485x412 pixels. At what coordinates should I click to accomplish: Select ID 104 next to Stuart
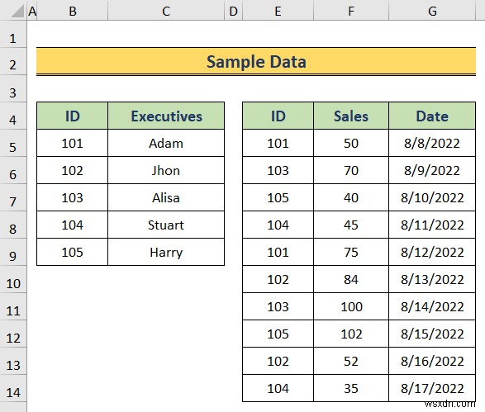point(73,225)
